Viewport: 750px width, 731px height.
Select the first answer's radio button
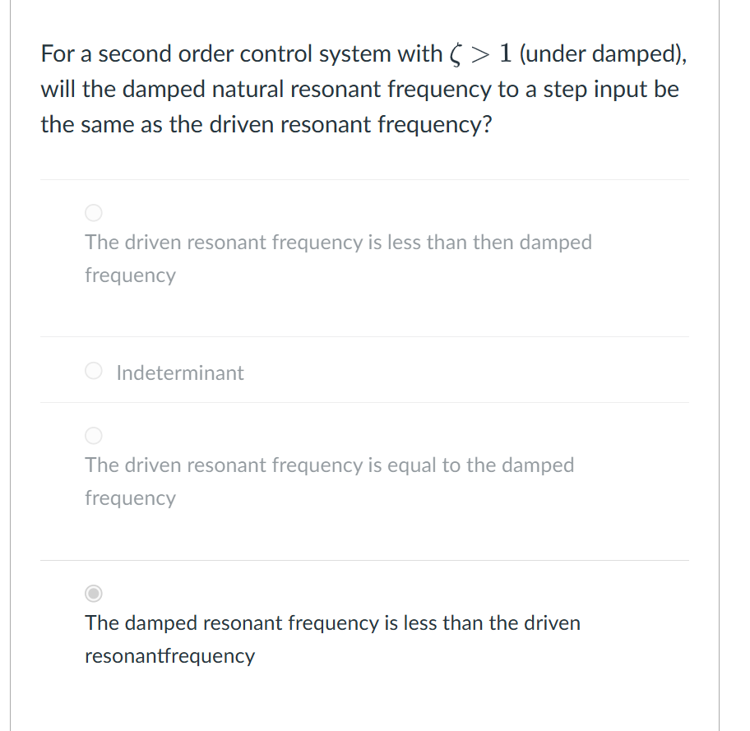(94, 213)
